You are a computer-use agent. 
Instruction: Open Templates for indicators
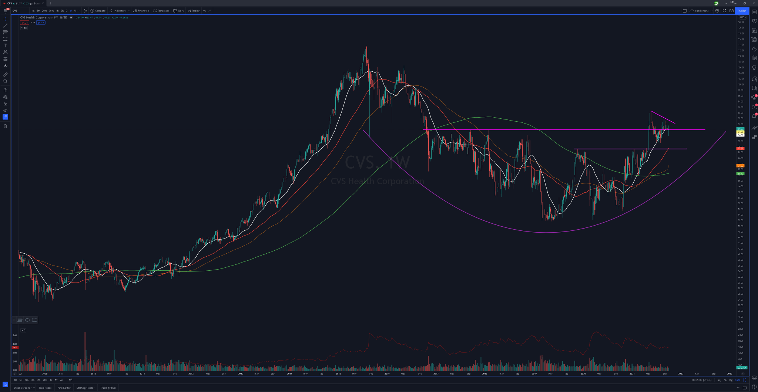coord(161,11)
